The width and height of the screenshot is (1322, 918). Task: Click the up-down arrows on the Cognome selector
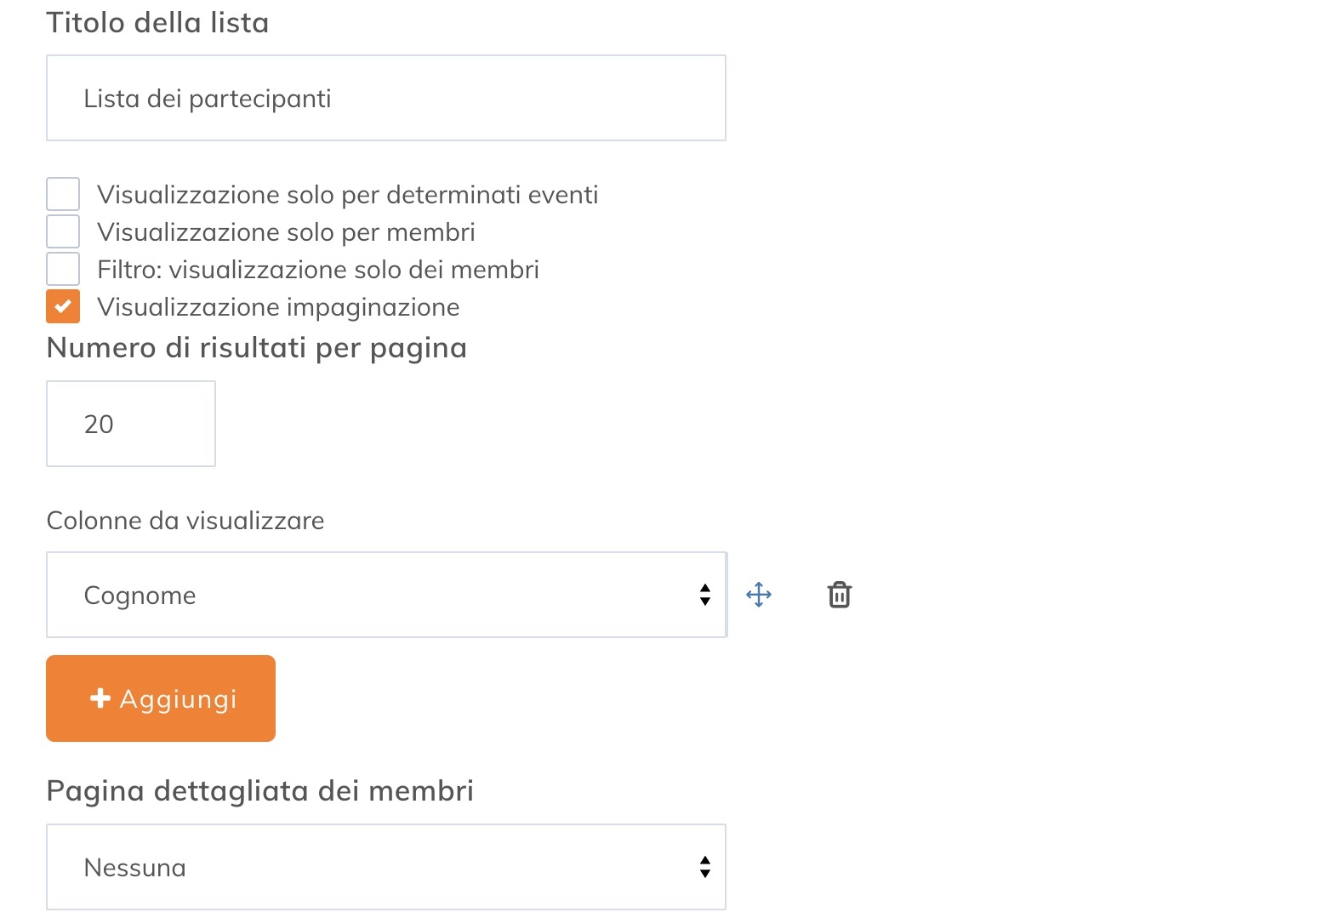click(705, 595)
